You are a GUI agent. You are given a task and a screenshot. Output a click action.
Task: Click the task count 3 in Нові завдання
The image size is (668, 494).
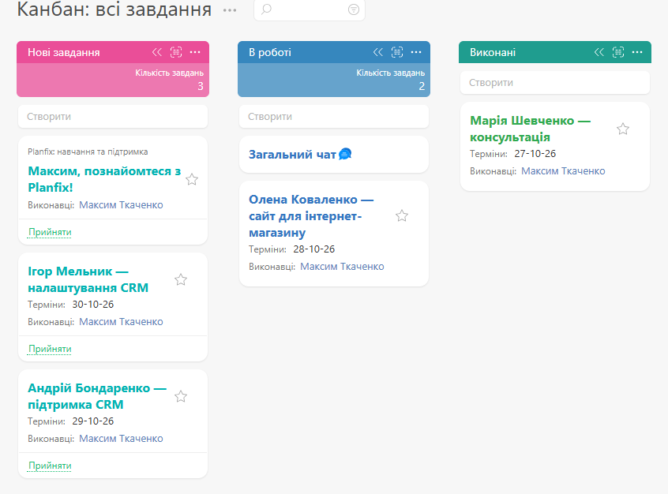(201, 86)
